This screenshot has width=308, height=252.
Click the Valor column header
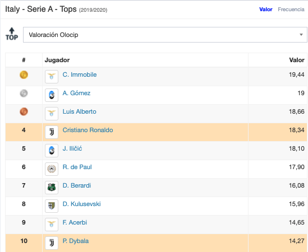tap(297, 60)
